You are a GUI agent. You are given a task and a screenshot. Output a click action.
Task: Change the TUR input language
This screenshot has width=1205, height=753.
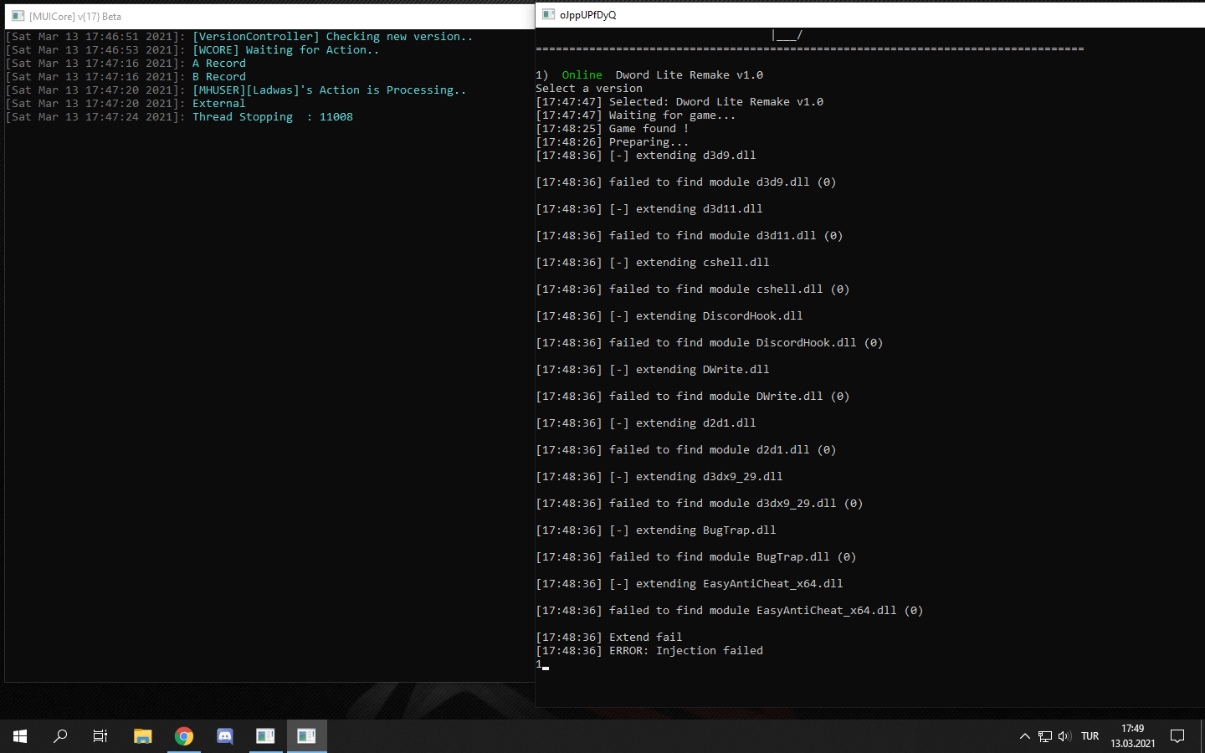coord(1090,736)
